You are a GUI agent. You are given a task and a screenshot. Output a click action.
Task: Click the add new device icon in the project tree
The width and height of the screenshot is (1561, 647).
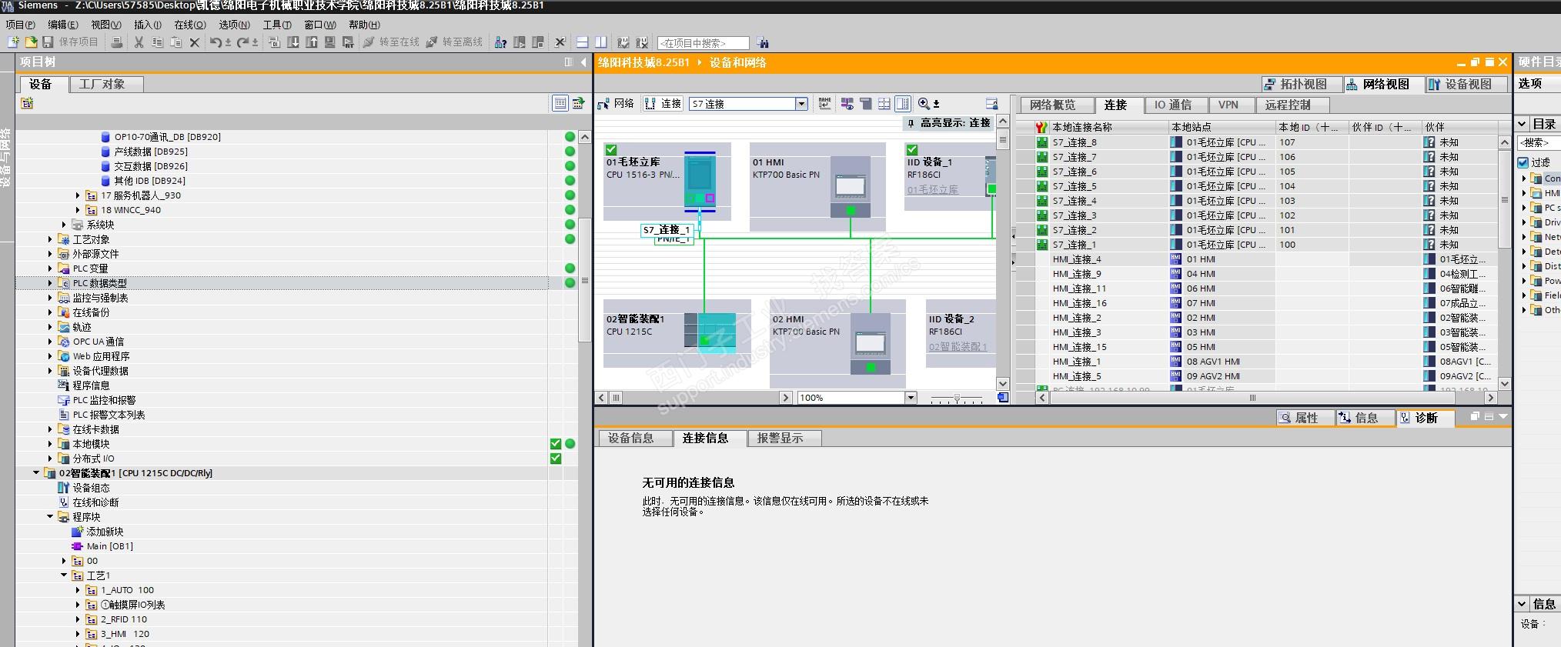click(x=28, y=103)
